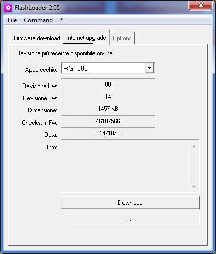Click the Revisione Hw value 00
This screenshot has height=254, width=216.
[x=108, y=84]
